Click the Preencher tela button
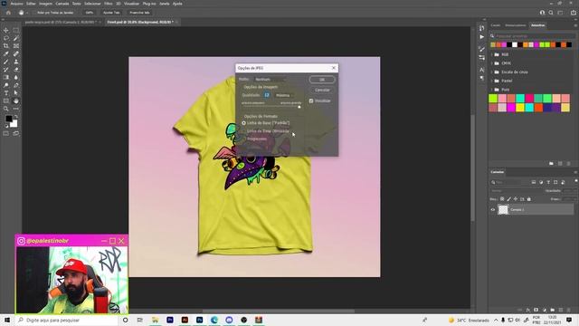 [x=139, y=13]
